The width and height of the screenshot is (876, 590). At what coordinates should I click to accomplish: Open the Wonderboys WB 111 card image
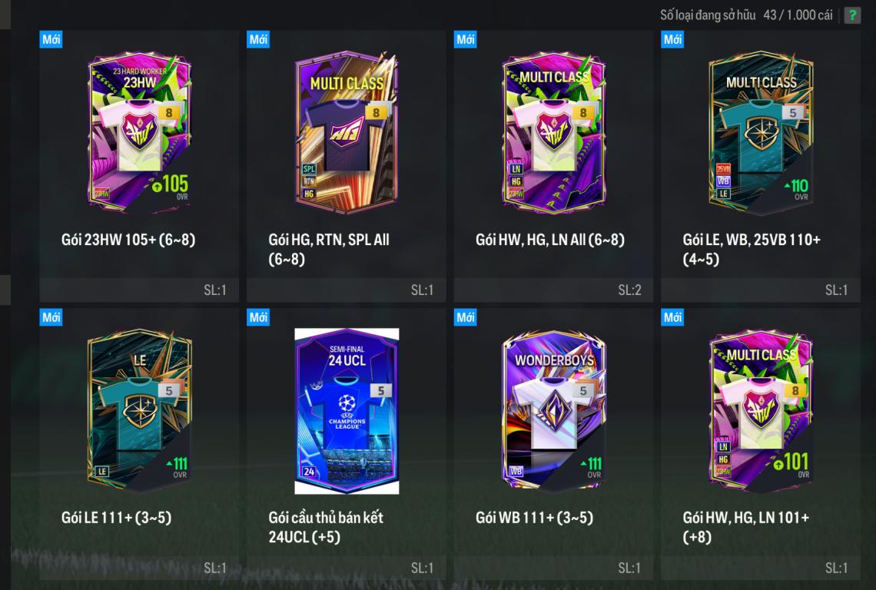coord(553,411)
